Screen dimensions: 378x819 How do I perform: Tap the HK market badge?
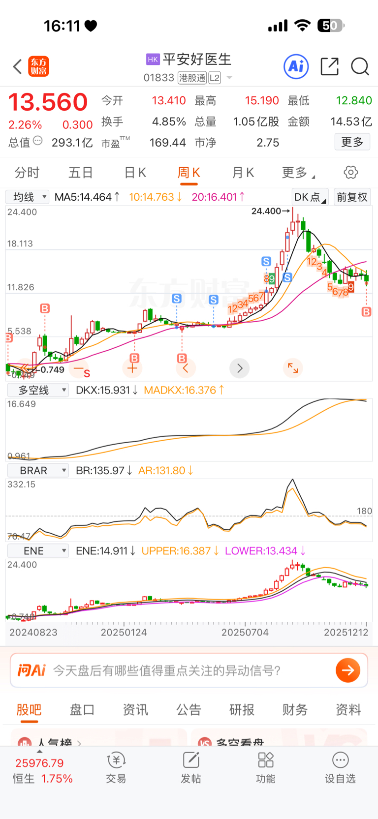coord(153,60)
